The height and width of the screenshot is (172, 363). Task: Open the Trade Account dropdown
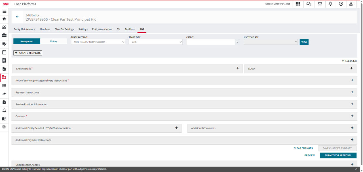coord(98,42)
